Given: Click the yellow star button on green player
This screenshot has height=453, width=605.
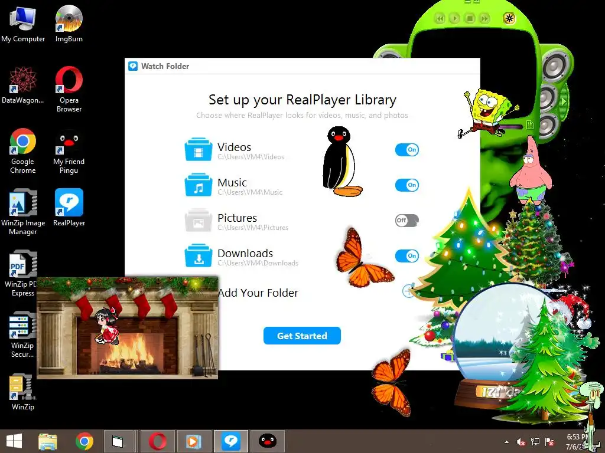Looking at the screenshot, I should pos(509,18).
